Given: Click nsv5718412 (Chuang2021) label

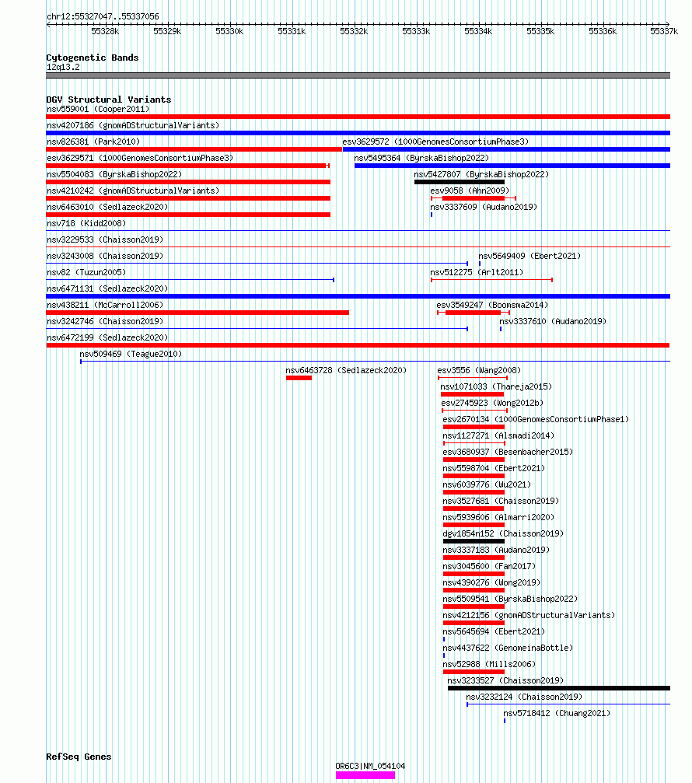Looking at the screenshot, I should tap(557, 714).
